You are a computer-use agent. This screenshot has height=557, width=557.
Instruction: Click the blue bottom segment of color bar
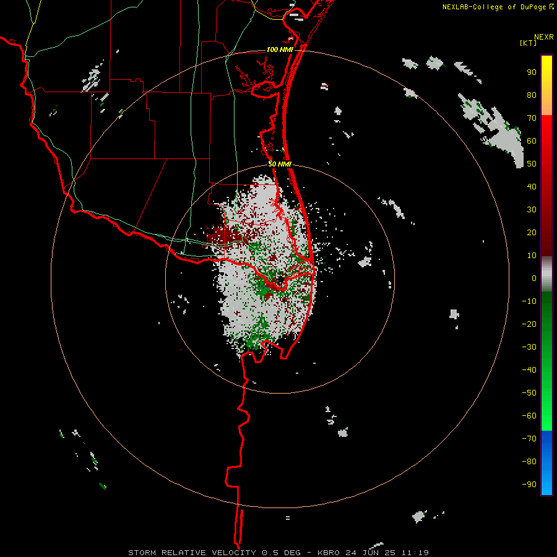(546, 463)
